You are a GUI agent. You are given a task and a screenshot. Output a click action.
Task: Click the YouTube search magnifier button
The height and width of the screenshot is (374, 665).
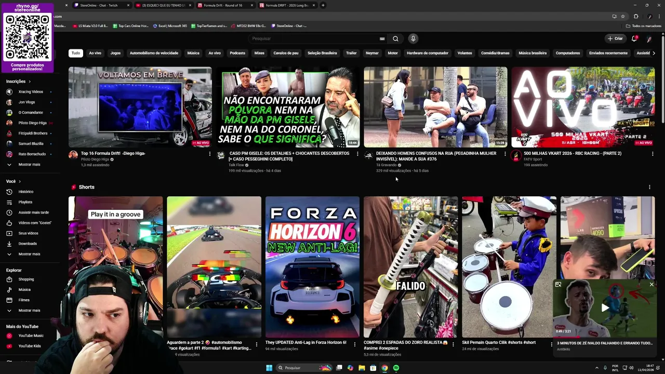pyautogui.click(x=395, y=38)
